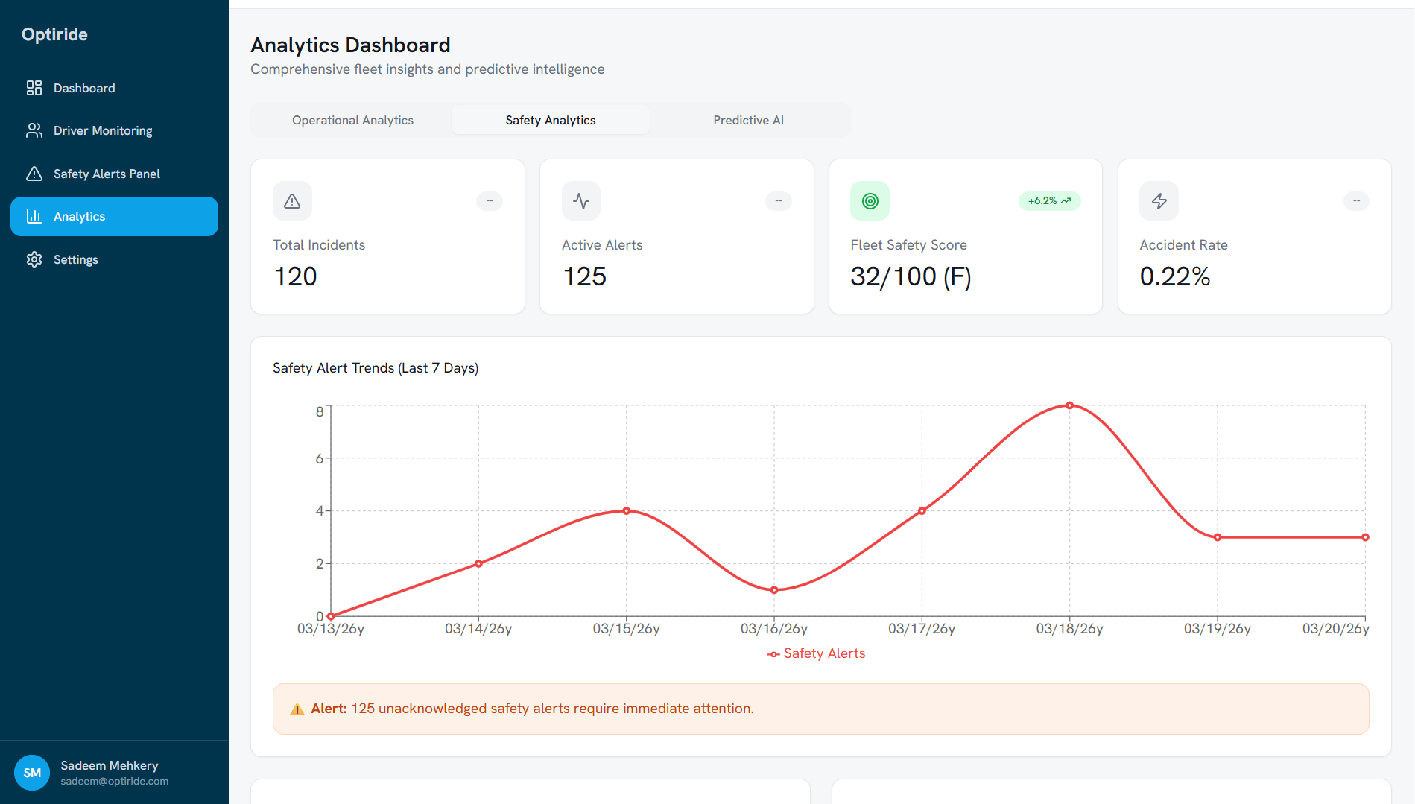
Task: Click the Active Alerts pulse icon
Action: [x=581, y=201]
